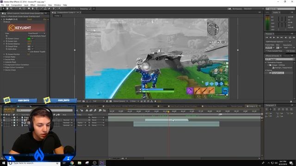The width and height of the screenshot is (296, 166).
Task: Expand Source Crops group
Action: click(x=4, y=70)
